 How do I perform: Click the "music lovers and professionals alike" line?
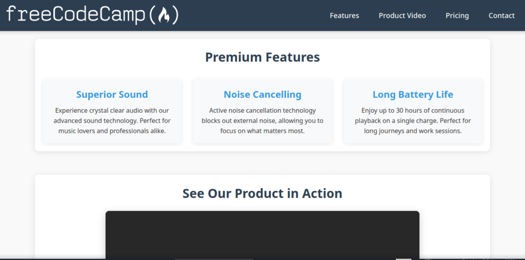[112, 131]
